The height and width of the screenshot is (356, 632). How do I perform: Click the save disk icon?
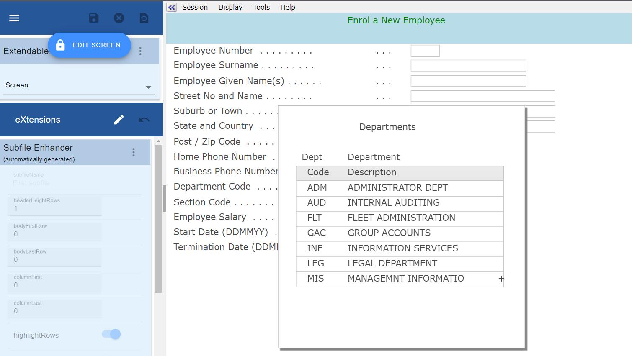(x=94, y=18)
